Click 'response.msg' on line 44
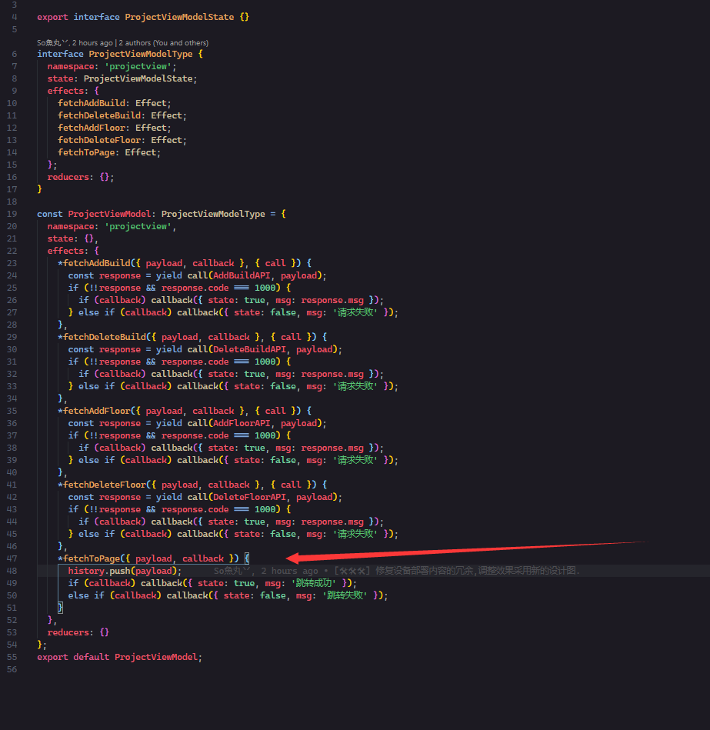Screen dimensions: 710x730 point(332,522)
